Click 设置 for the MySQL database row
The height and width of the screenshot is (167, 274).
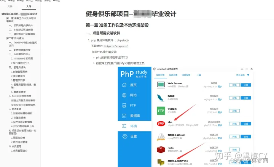click(x=246, y=98)
